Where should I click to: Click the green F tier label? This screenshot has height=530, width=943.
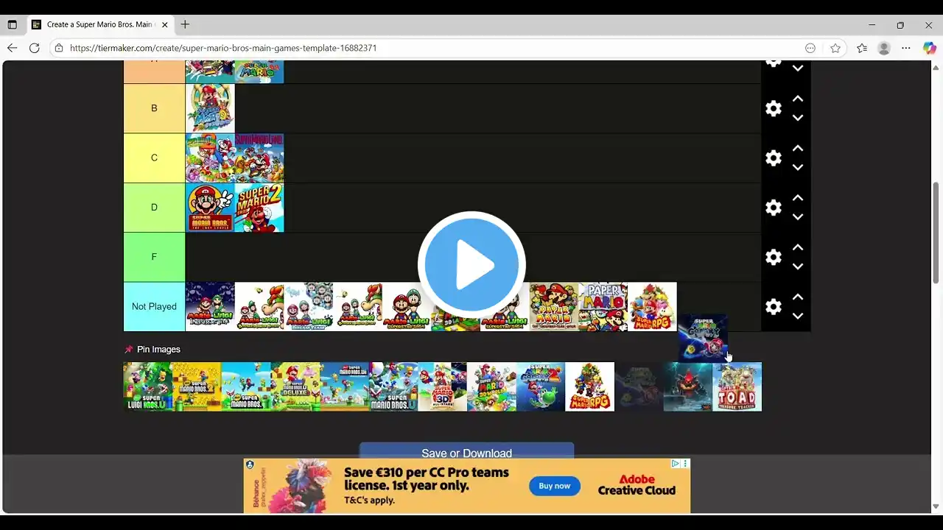pos(154,257)
